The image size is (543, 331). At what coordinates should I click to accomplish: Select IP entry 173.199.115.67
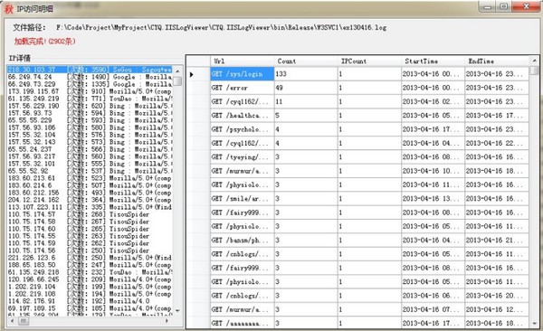coord(90,91)
